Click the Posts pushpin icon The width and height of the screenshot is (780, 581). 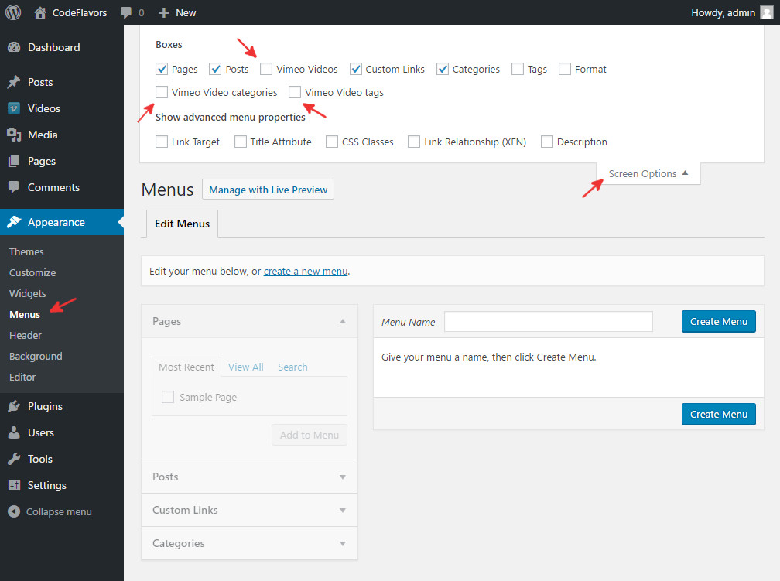pyautogui.click(x=14, y=82)
